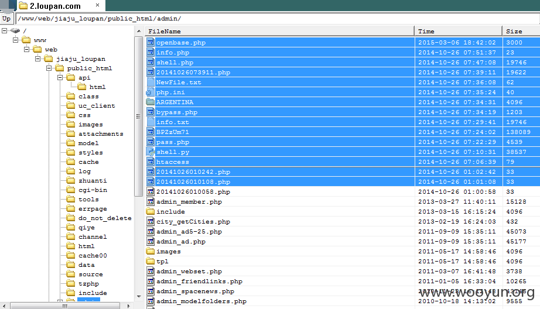Select the errpage folder in tree

click(x=93, y=208)
